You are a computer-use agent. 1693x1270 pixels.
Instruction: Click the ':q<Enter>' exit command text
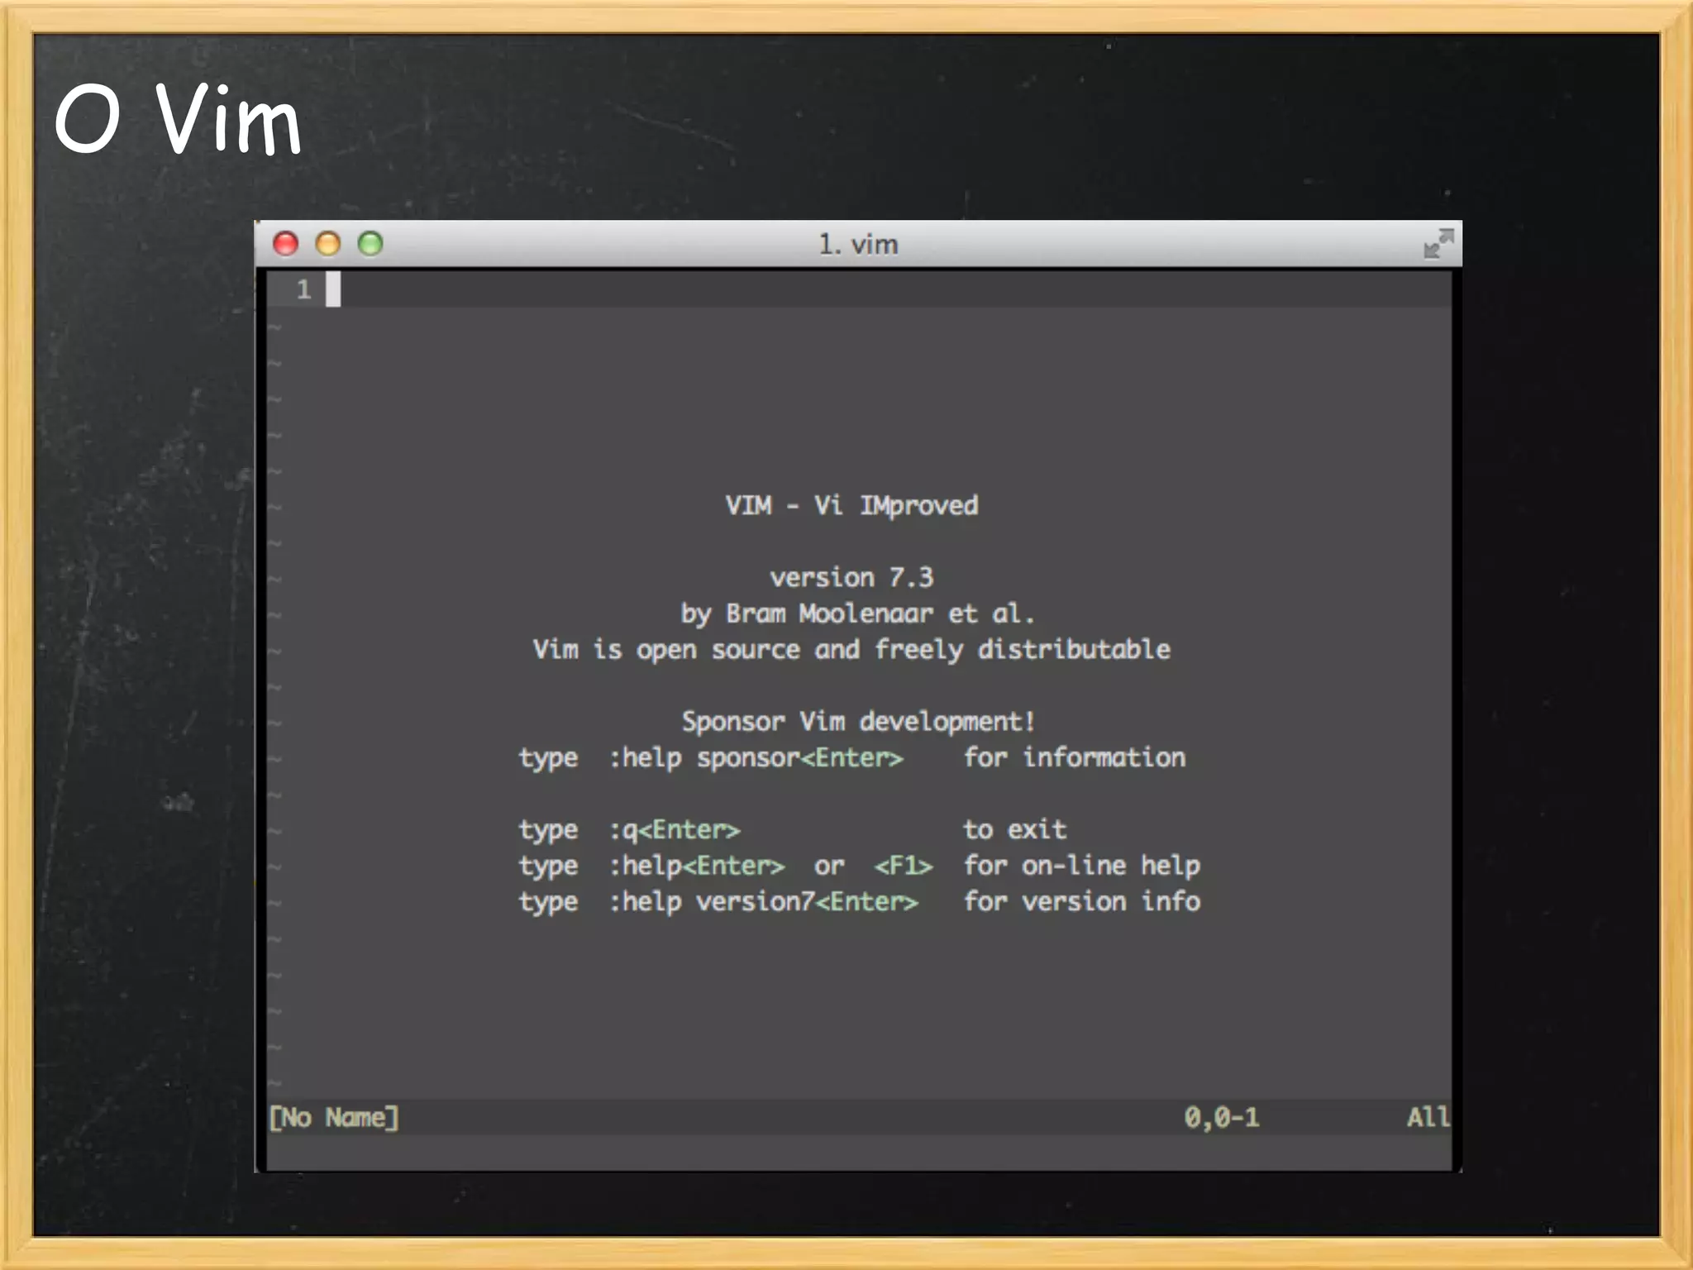(x=675, y=829)
